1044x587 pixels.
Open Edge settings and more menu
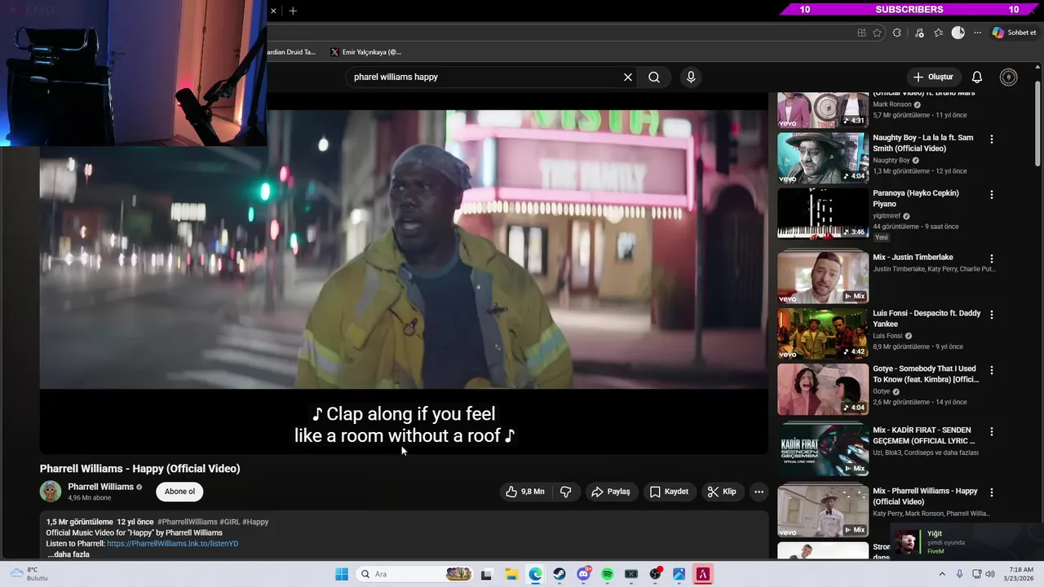coord(978,33)
